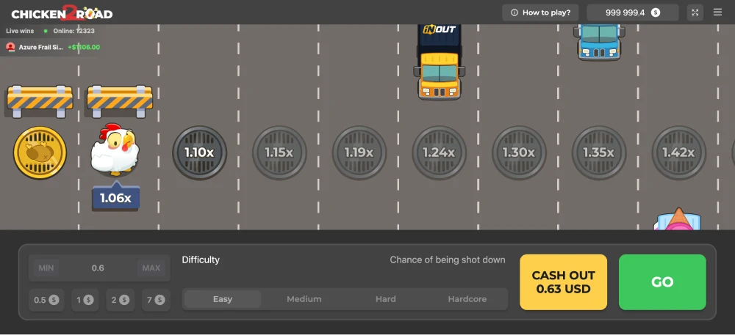Click the Chicken Road 2 logo

click(62, 12)
